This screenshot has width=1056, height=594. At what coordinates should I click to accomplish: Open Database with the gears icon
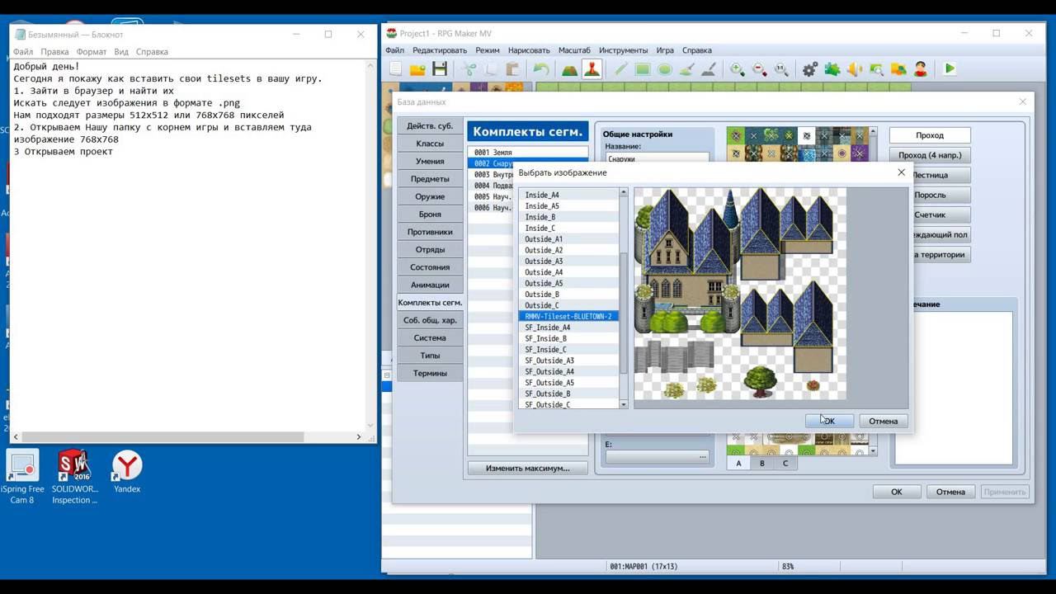coord(810,69)
